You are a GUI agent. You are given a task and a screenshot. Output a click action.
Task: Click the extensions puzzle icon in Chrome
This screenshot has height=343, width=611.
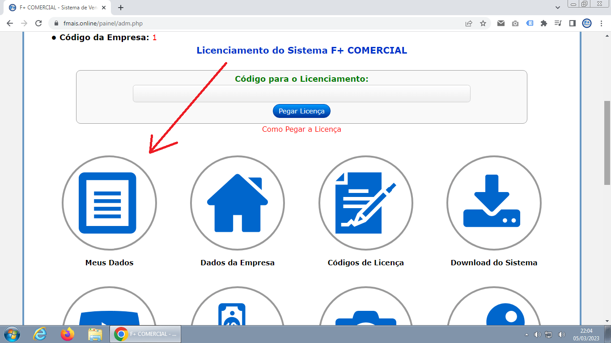pyautogui.click(x=544, y=23)
